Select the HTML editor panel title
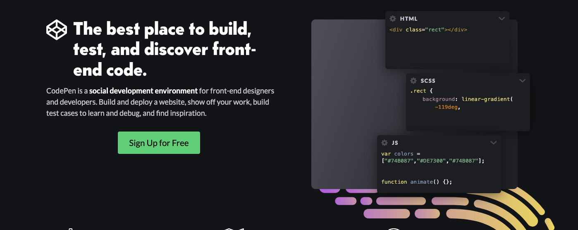This screenshot has width=578, height=230. 408,19
